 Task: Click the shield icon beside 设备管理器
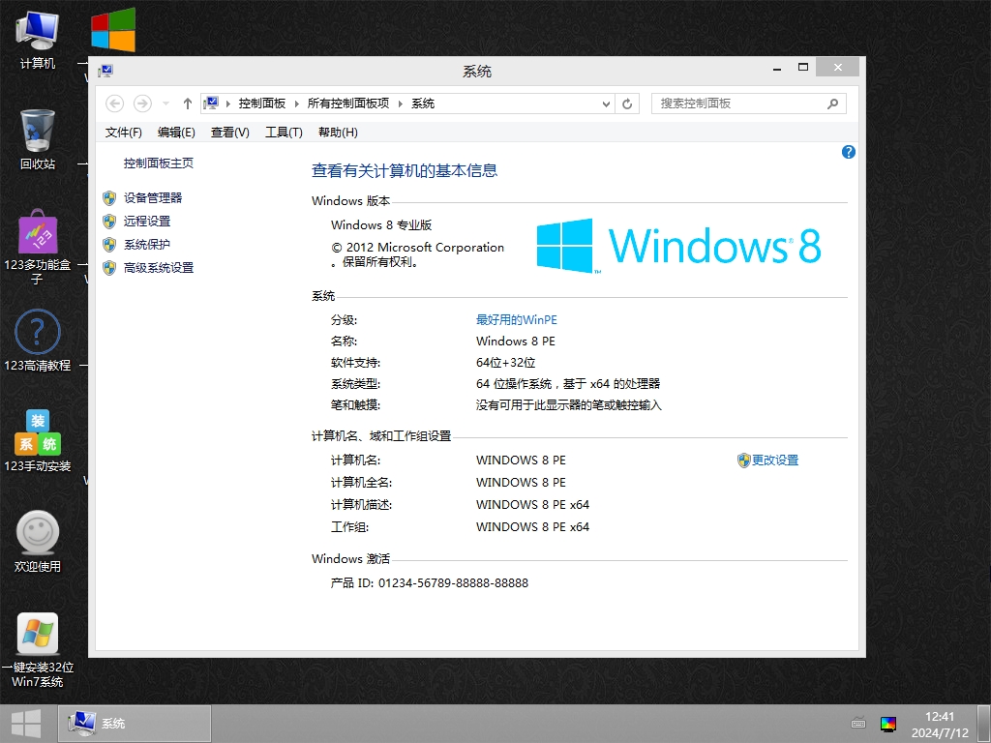pos(109,198)
